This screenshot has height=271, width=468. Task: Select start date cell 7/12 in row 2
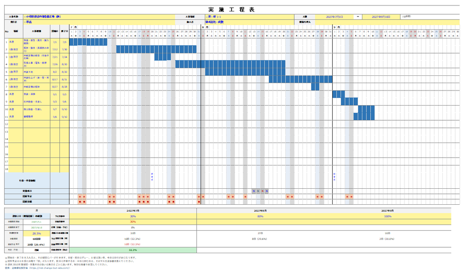pyautogui.click(x=55, y=49)
